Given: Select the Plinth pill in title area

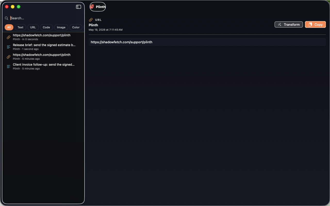Looking at the screenshot, I should (98, 7).
